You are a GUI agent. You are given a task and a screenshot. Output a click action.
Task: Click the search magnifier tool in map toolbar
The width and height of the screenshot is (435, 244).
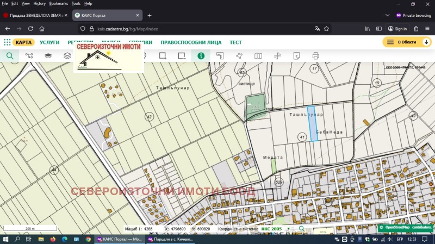coord(10,55)
